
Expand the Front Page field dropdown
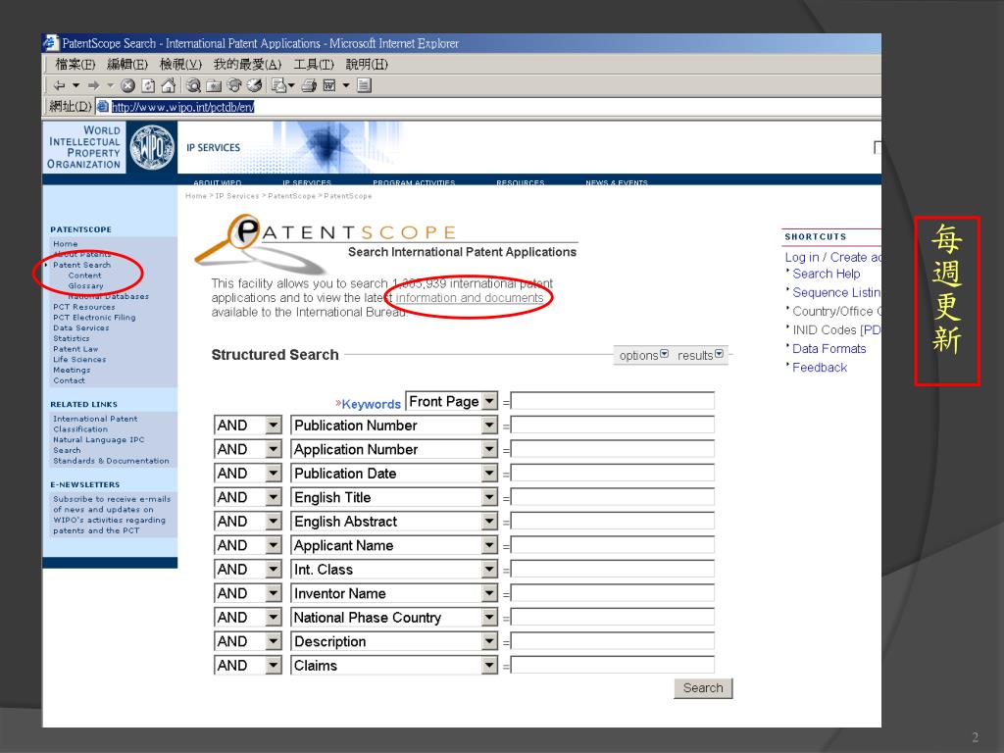tap(489, 401)
